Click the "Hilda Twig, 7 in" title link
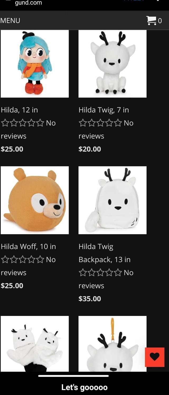The image size is (169, 395). (x=104, y=110)
